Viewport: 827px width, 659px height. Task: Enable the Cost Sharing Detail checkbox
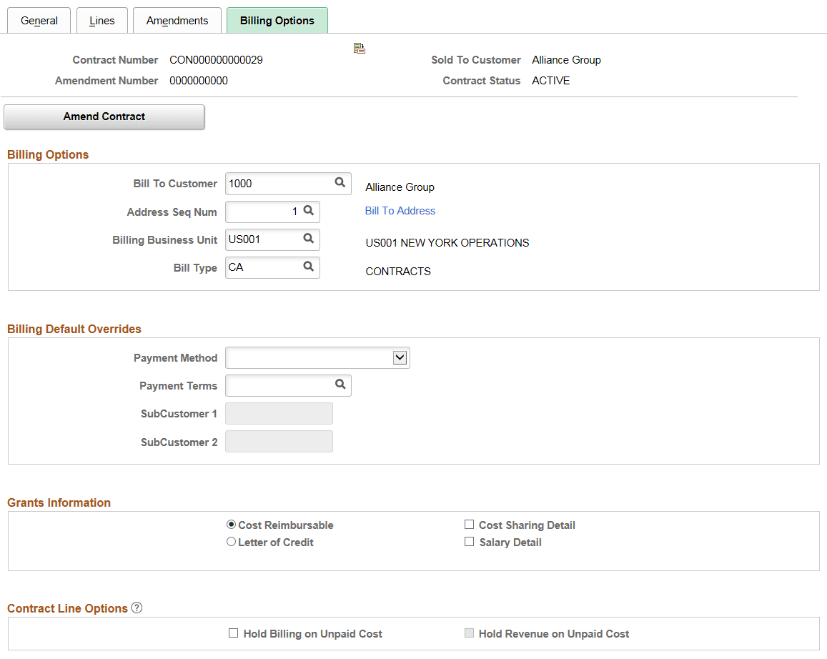coord(469,524)
